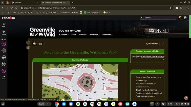The image size is (191, 107).
Task: Select the Greenville, Wisconsin Wiki tab
Action: point(55,3)
